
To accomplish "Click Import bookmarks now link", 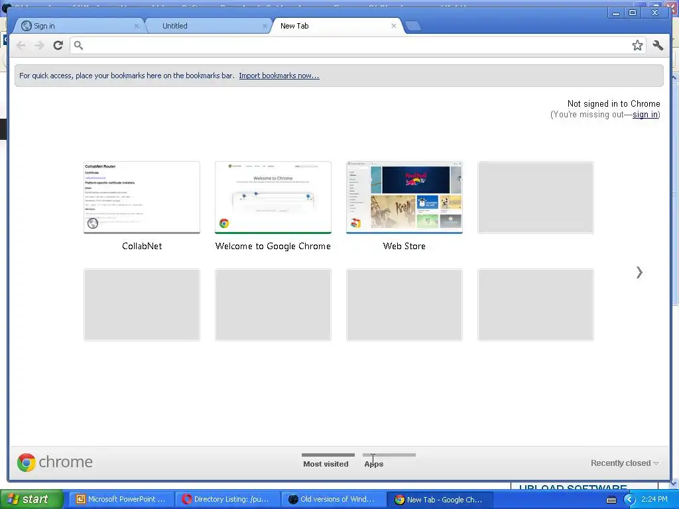I will 279,76.
